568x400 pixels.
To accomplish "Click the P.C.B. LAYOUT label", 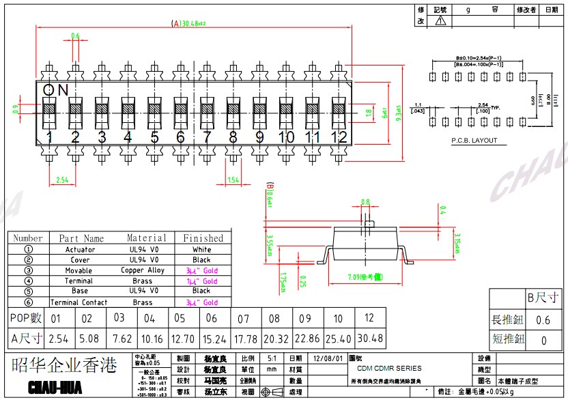I will pyautogui.click(x=474, y=141).
